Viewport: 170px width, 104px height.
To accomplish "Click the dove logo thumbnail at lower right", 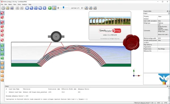I will (x=164, y=79).
